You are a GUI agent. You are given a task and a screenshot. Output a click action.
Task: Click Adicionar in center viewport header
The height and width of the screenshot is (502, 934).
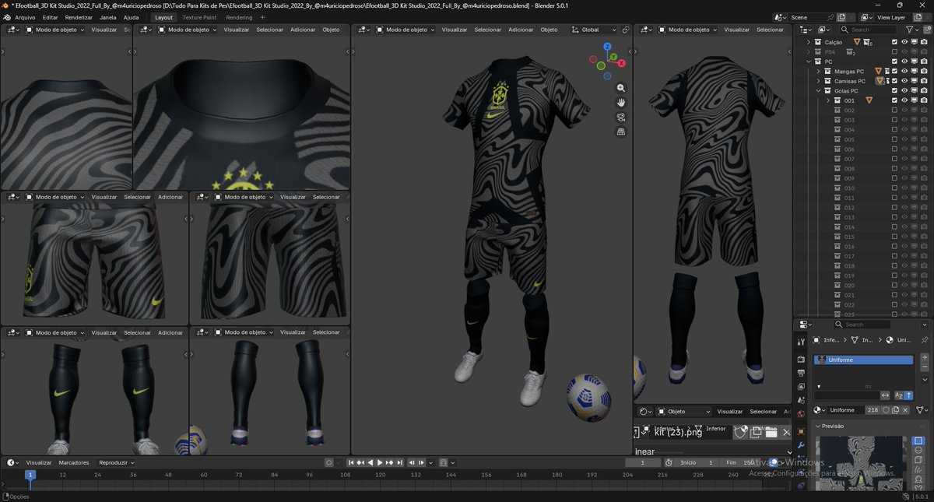521,30
